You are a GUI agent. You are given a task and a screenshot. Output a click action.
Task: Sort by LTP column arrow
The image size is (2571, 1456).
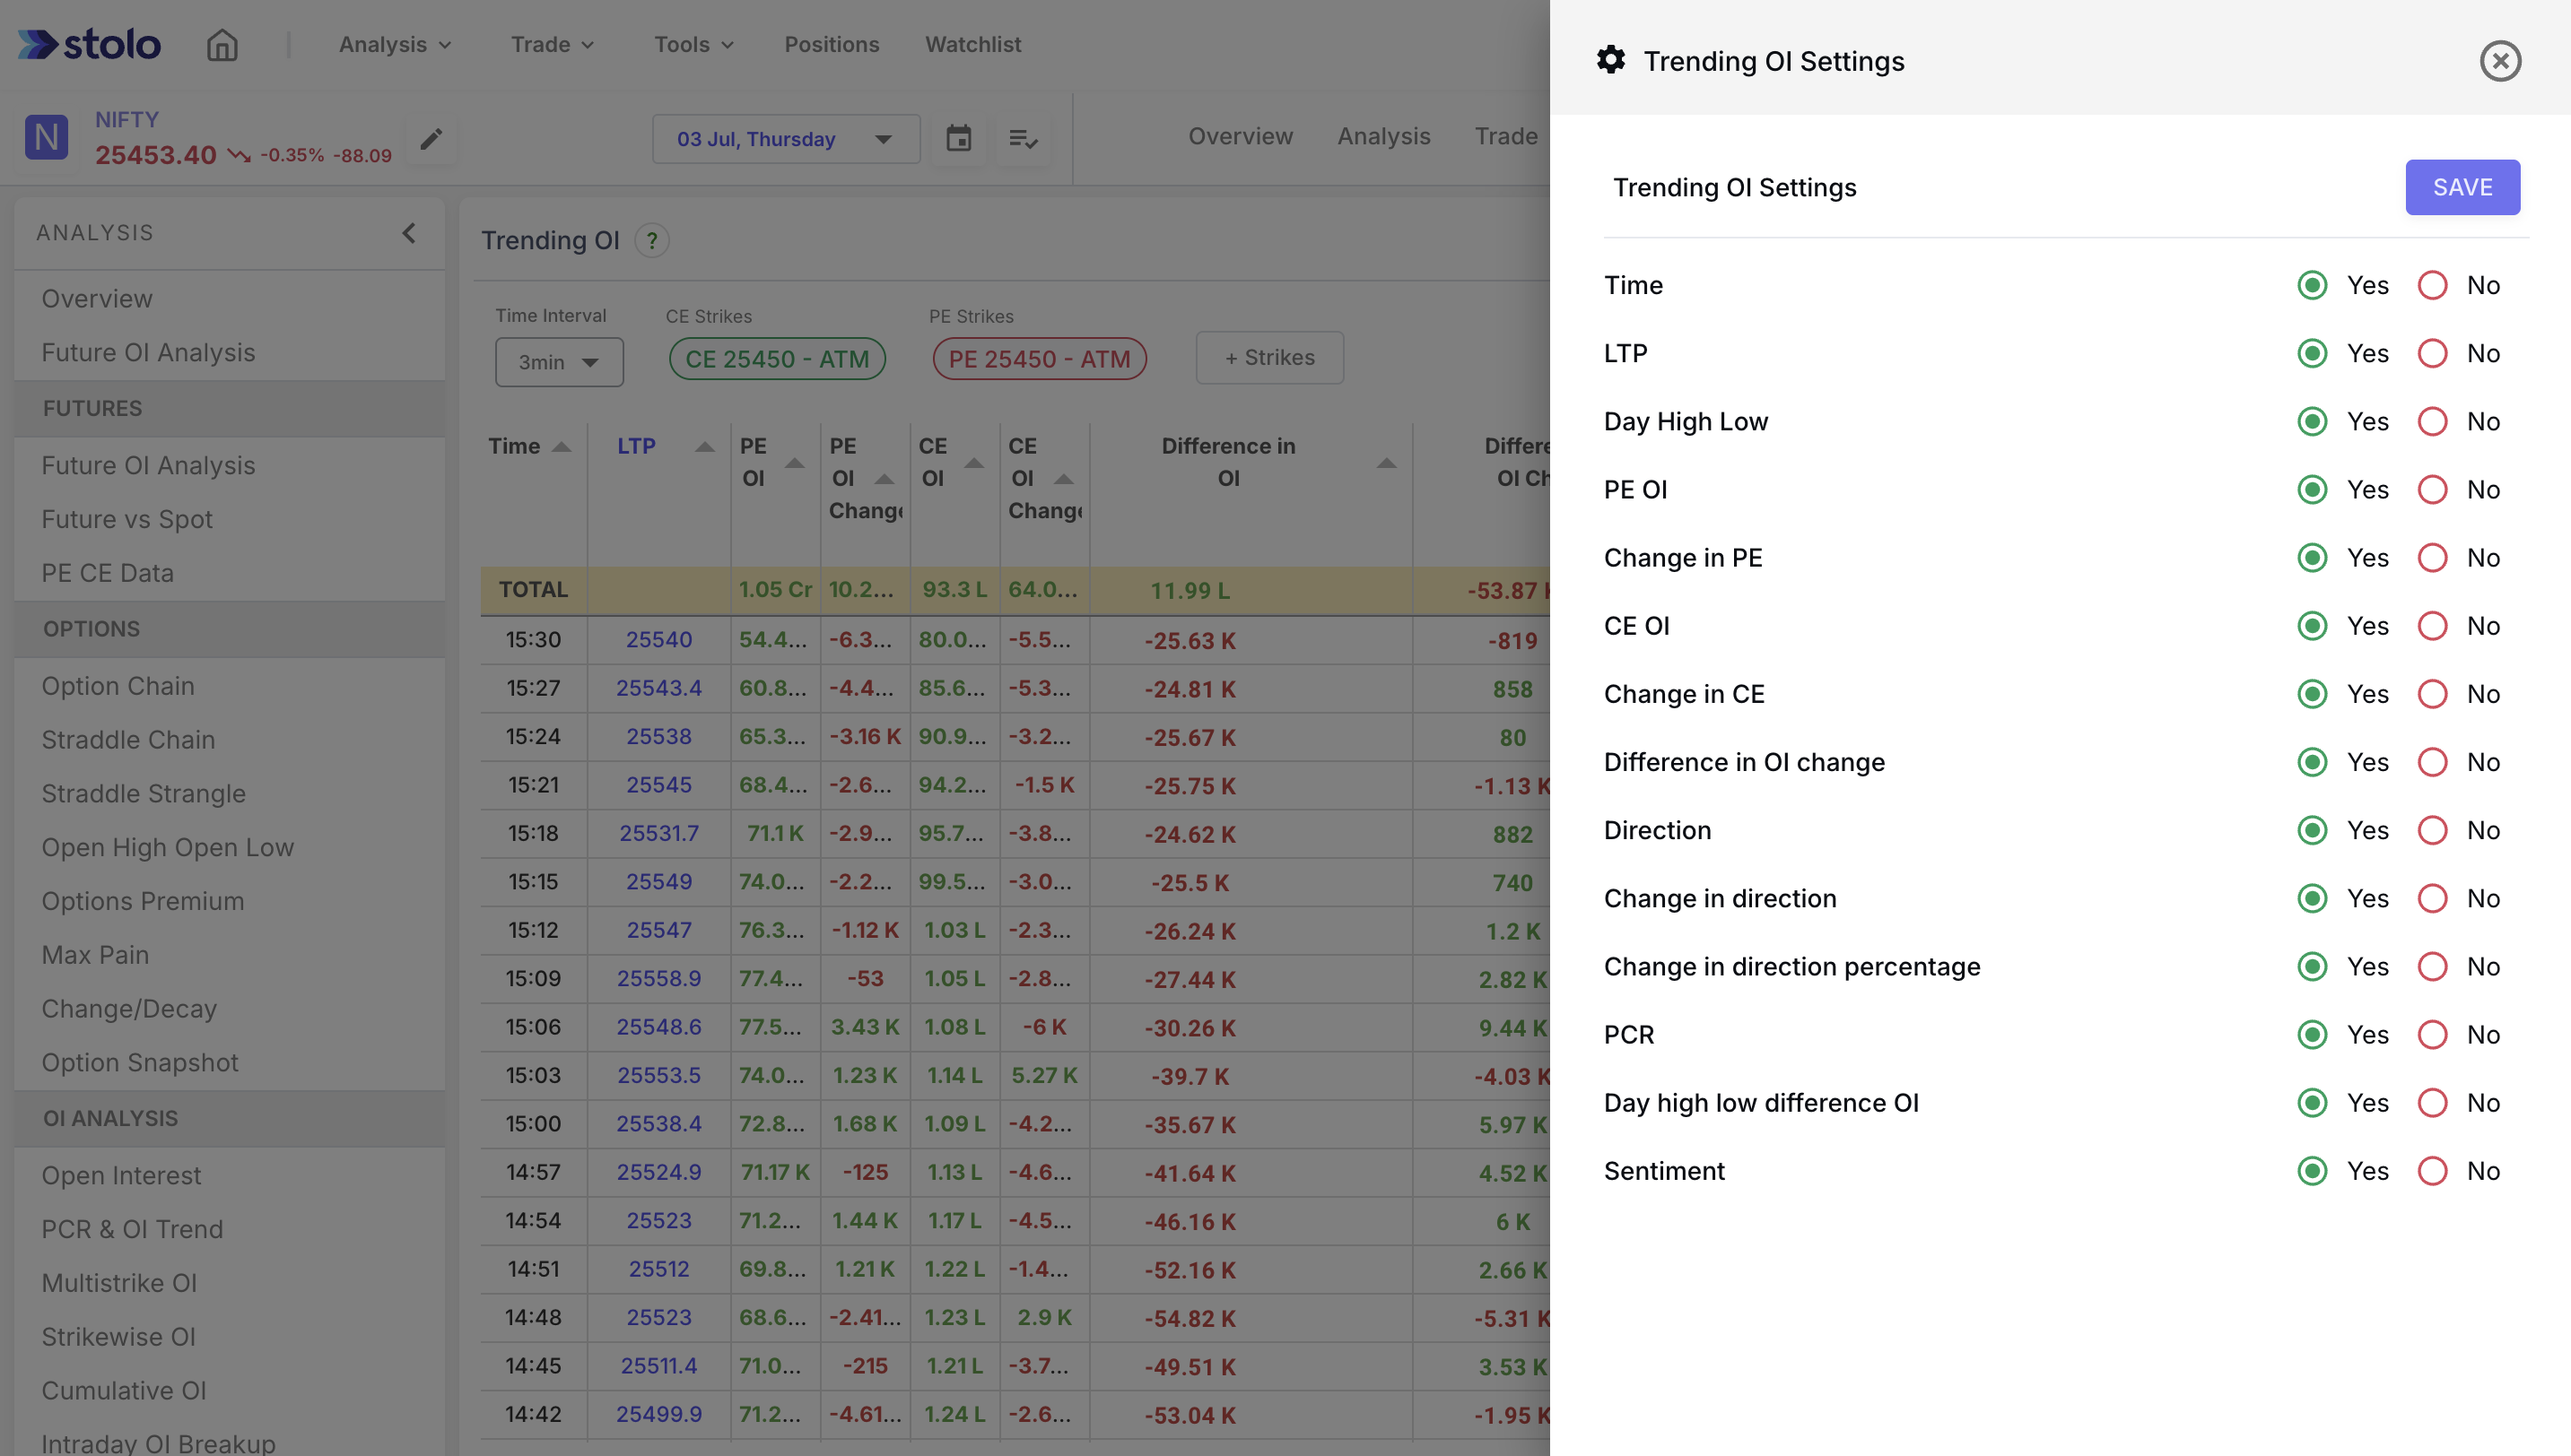[705, 447]
